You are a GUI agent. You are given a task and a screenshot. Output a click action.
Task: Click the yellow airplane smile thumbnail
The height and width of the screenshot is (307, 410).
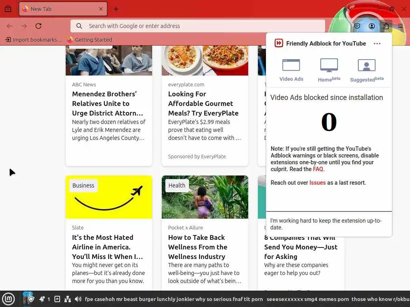(x=109, y=197)
